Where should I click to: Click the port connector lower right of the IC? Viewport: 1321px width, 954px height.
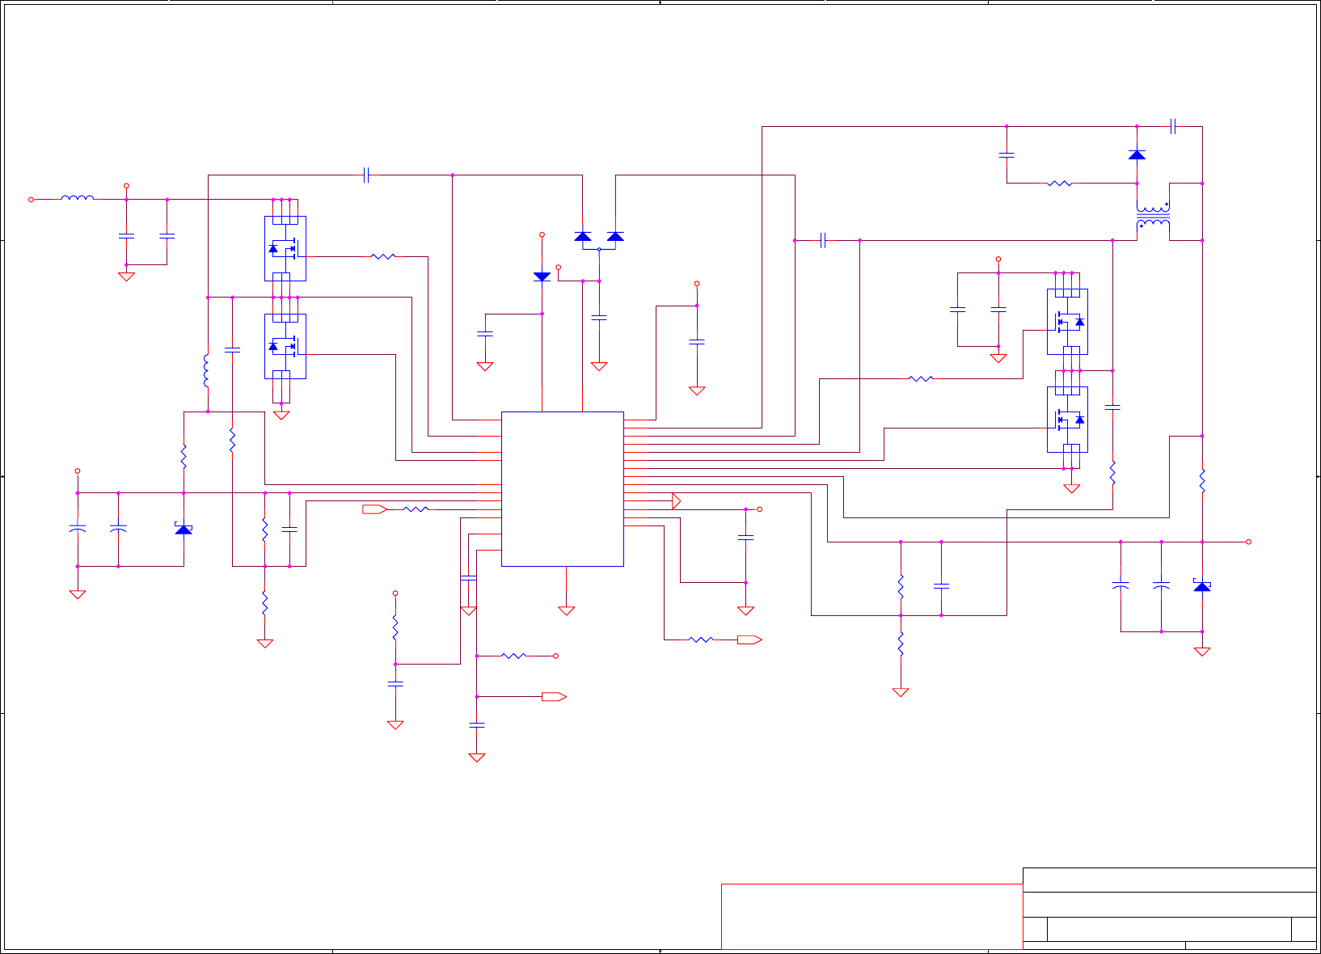pyautogui.click(x=749, y=640)
